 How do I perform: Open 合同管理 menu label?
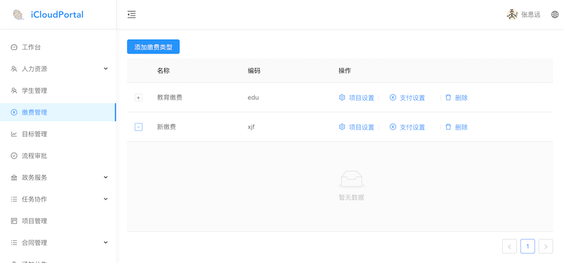point(35,243)
